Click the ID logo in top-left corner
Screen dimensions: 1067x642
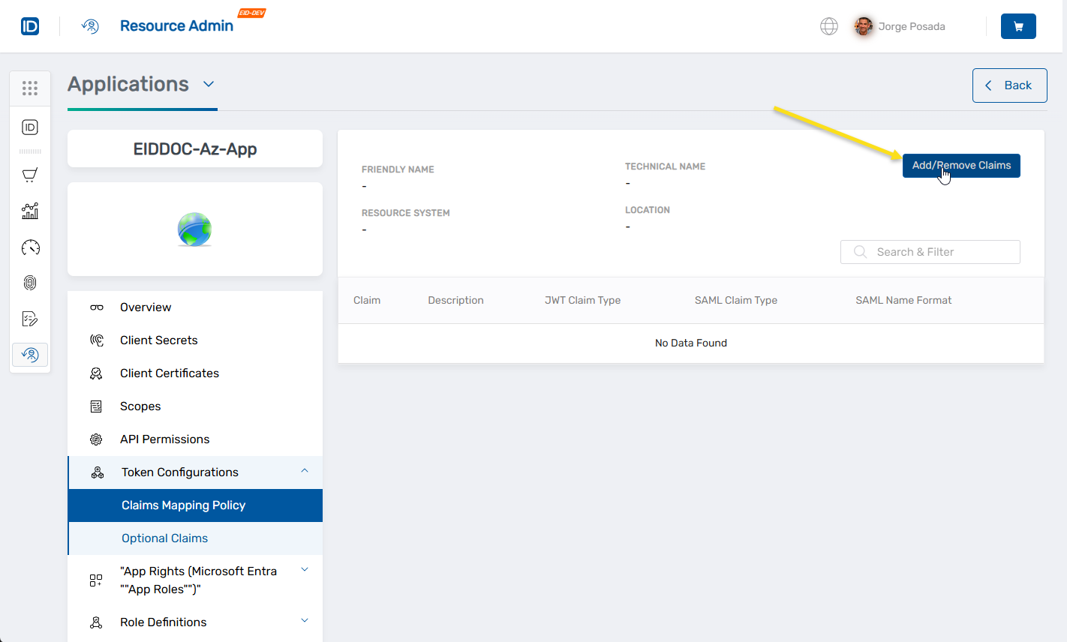30,26
